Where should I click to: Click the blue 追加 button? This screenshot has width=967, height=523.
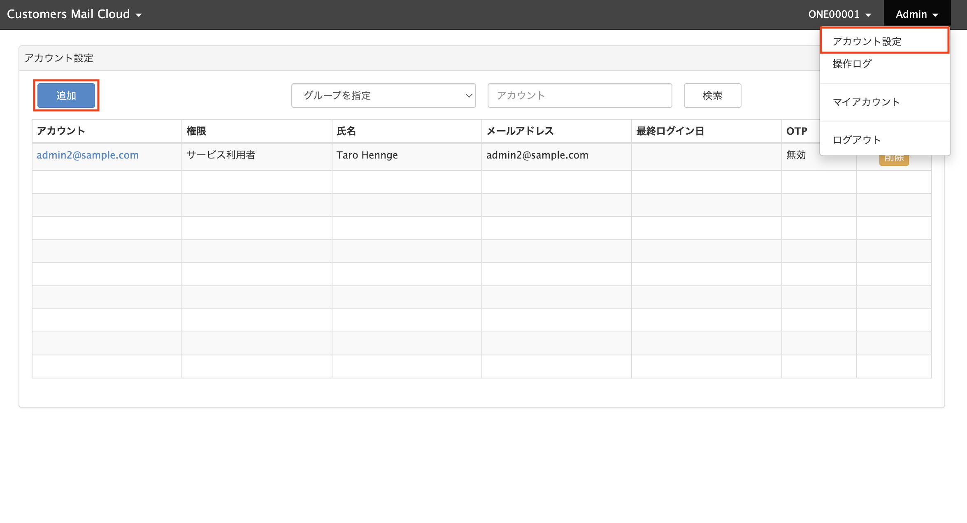[x=66, y=96]
